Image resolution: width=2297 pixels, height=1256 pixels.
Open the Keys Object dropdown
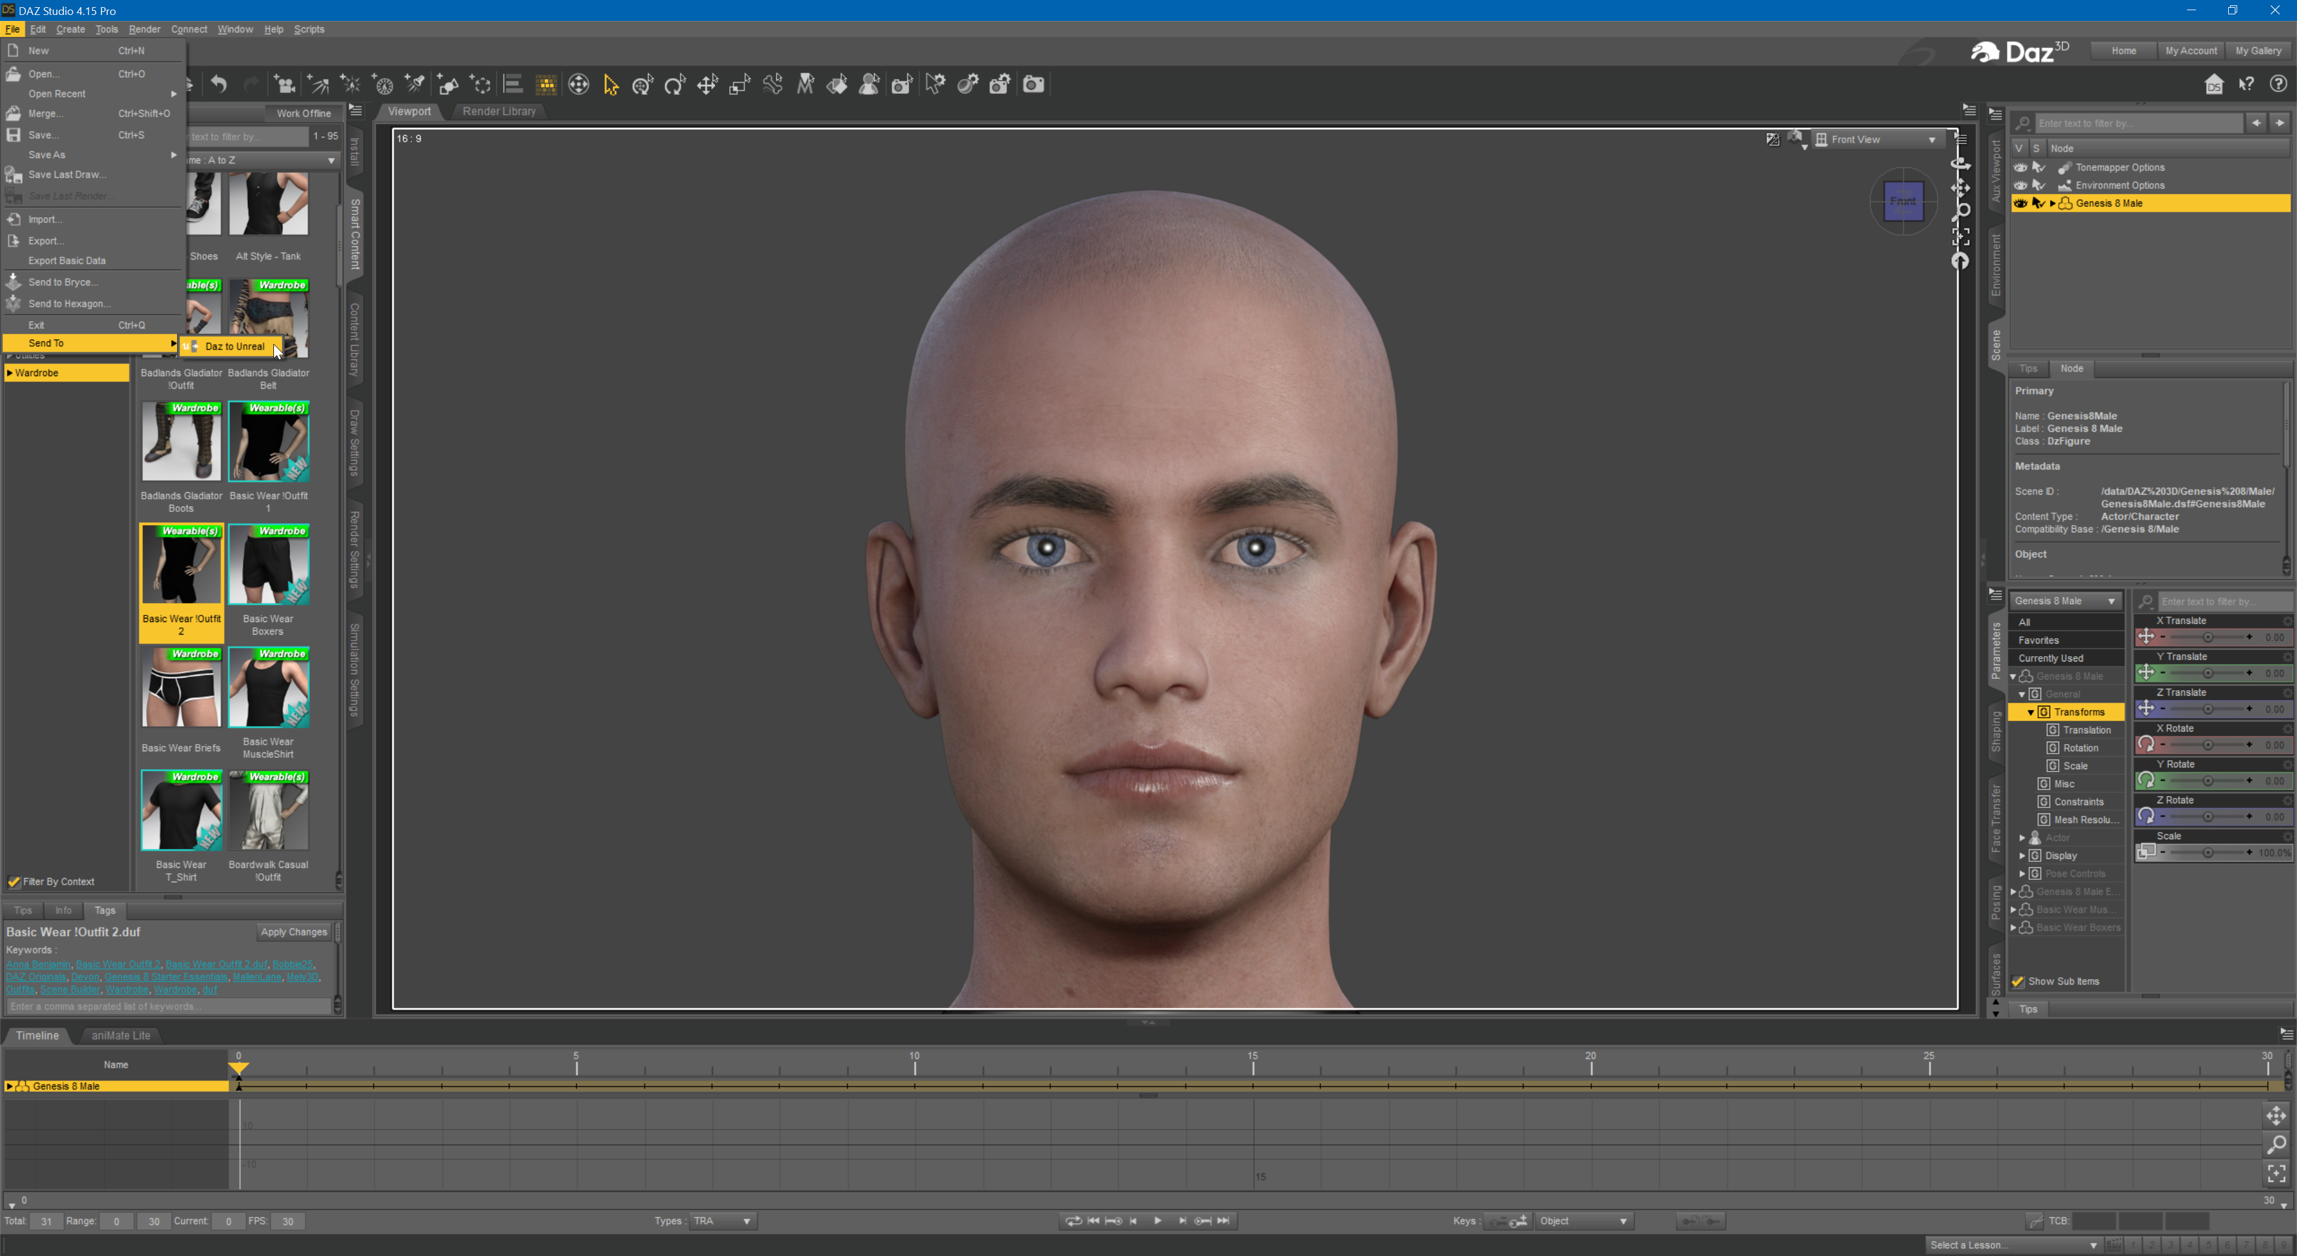pos(1583,1220)
